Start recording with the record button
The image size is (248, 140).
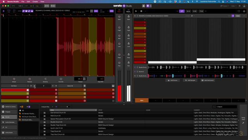pyautogui.click(x=141, y=11)
